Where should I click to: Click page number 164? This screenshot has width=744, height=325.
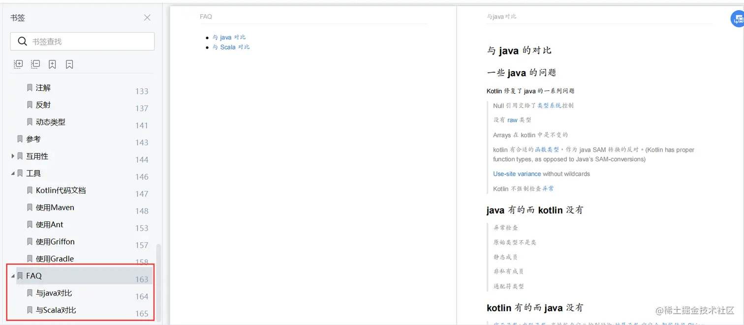142,297
